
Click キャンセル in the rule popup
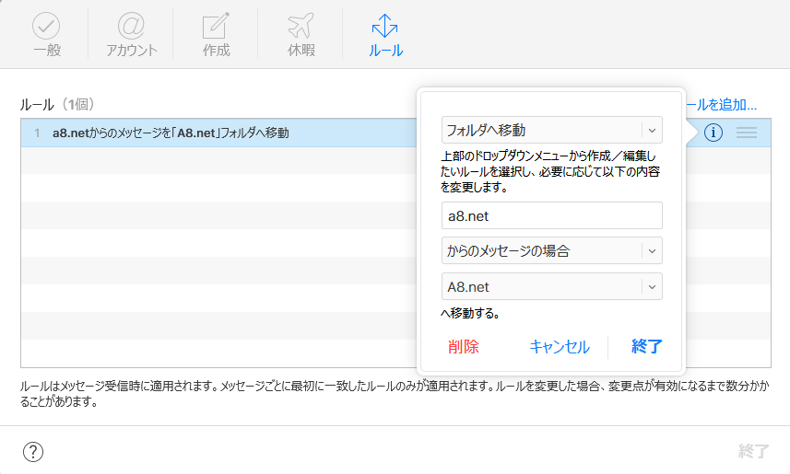tap(560, 347)
